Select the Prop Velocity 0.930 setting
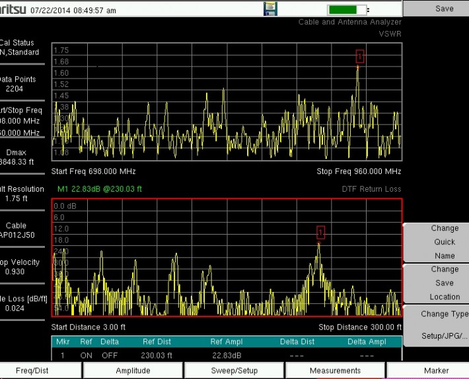The width and height of the screenshot is (469, 379). point(22,267)
